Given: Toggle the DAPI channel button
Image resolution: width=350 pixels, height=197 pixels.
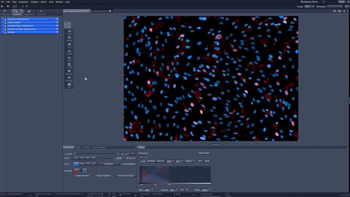Looking at the screenshot, I should (x=85, y=170).
